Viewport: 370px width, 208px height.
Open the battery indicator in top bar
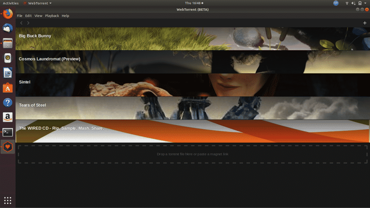[x=360, y=3]
